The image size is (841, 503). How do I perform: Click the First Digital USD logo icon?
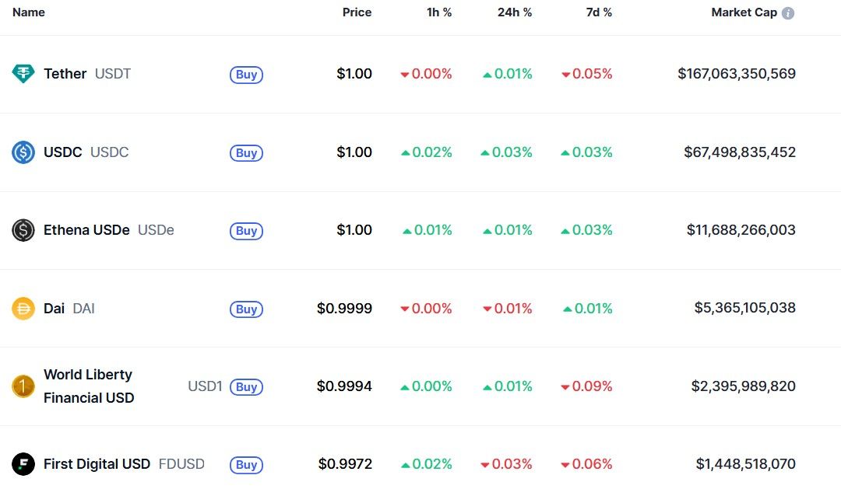23,464
